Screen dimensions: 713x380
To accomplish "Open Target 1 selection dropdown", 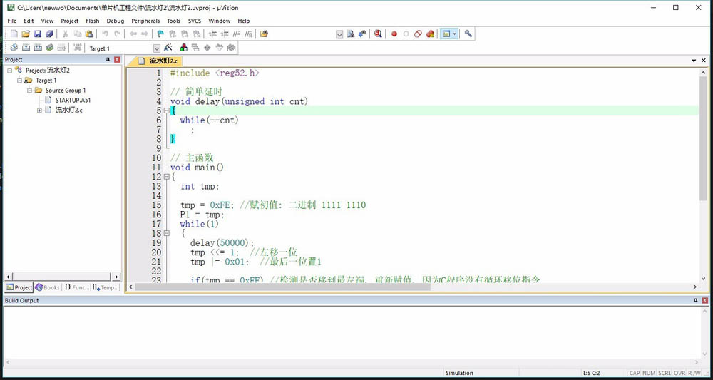I will 157,48.
